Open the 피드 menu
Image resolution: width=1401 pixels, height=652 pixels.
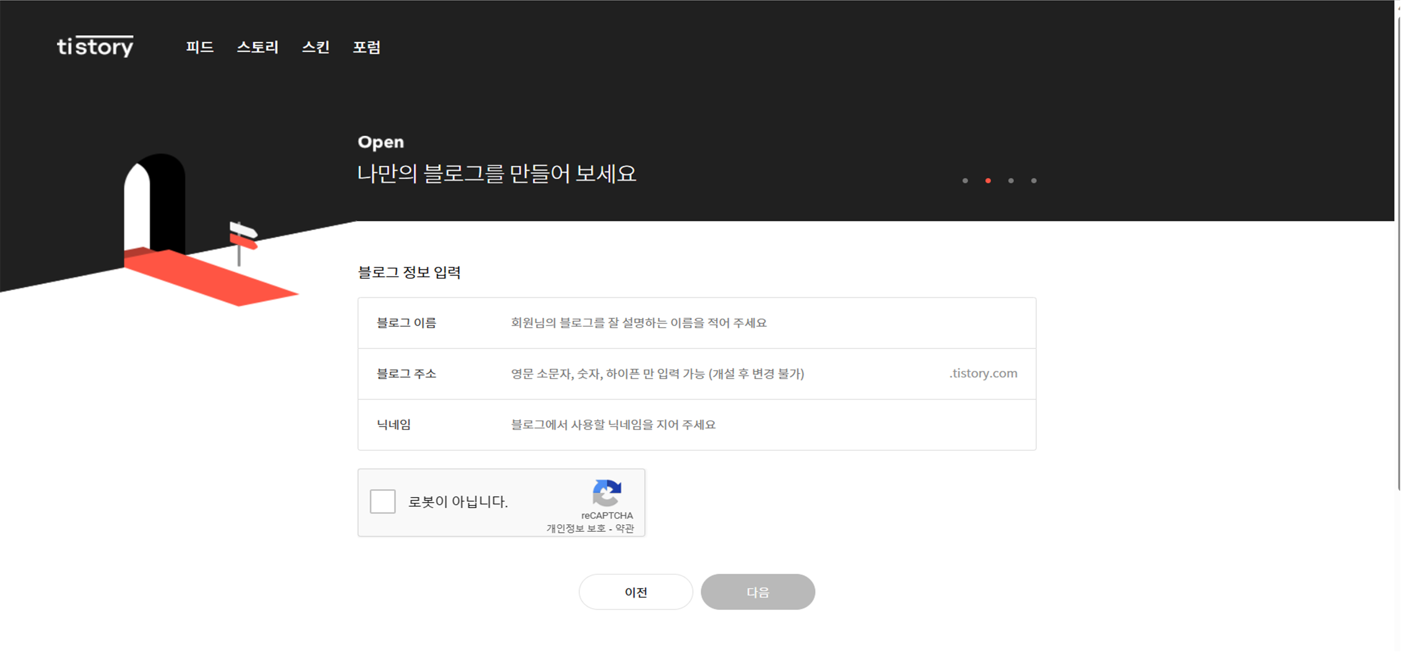[x=199, y=47]
